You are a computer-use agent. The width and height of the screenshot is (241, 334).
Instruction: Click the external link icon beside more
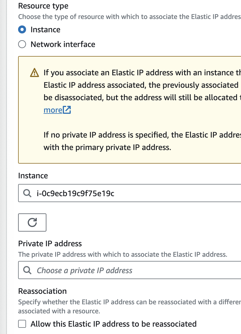pyautogui.click(x=67, y=110)
